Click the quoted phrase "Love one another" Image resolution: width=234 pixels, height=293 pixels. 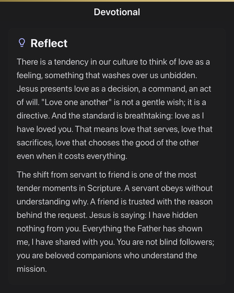tap(77, 103)
